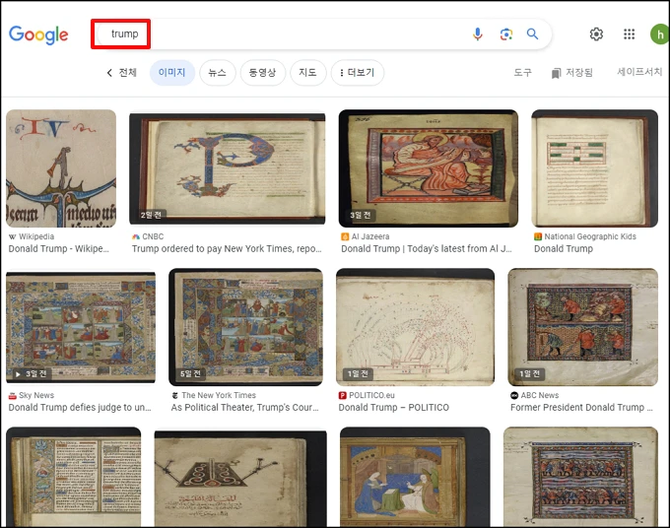Viewport: 670px width, 528px height.
Task: Open the National Geographic Kids thumbnail
Action: [x=595, y=168]
